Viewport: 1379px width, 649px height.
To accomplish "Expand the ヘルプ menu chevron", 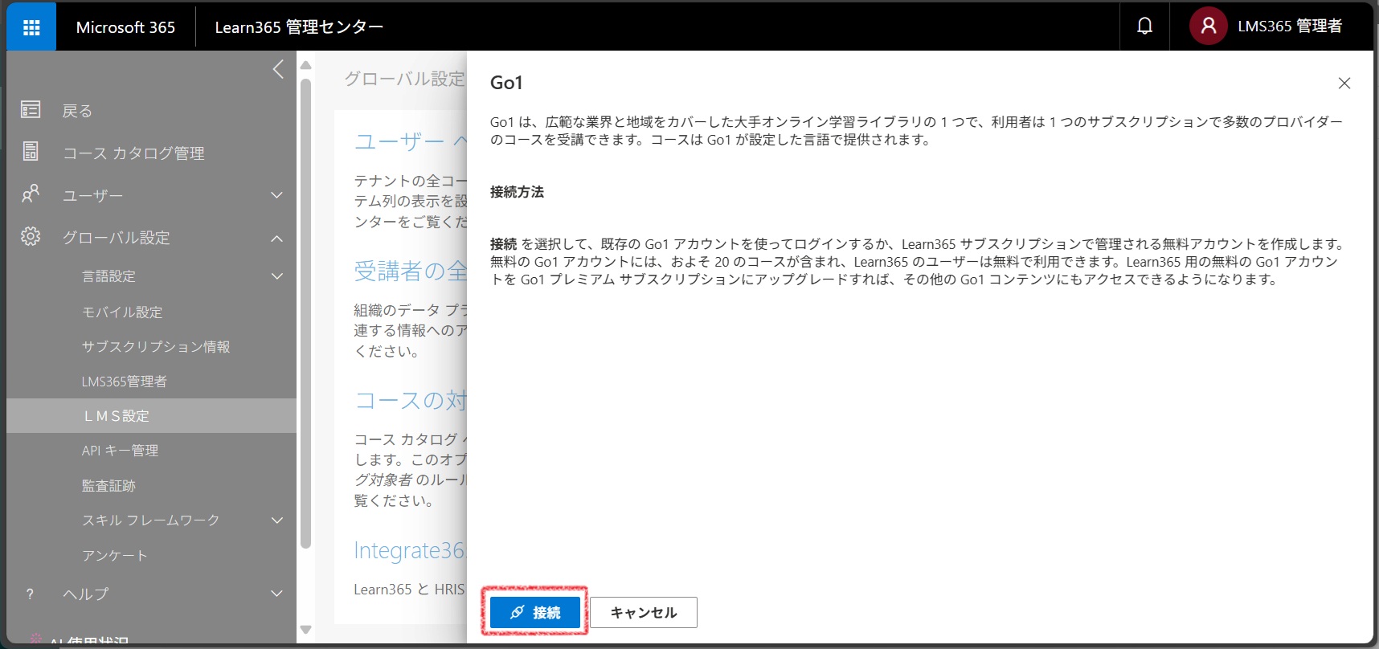I will click(276, 594).
